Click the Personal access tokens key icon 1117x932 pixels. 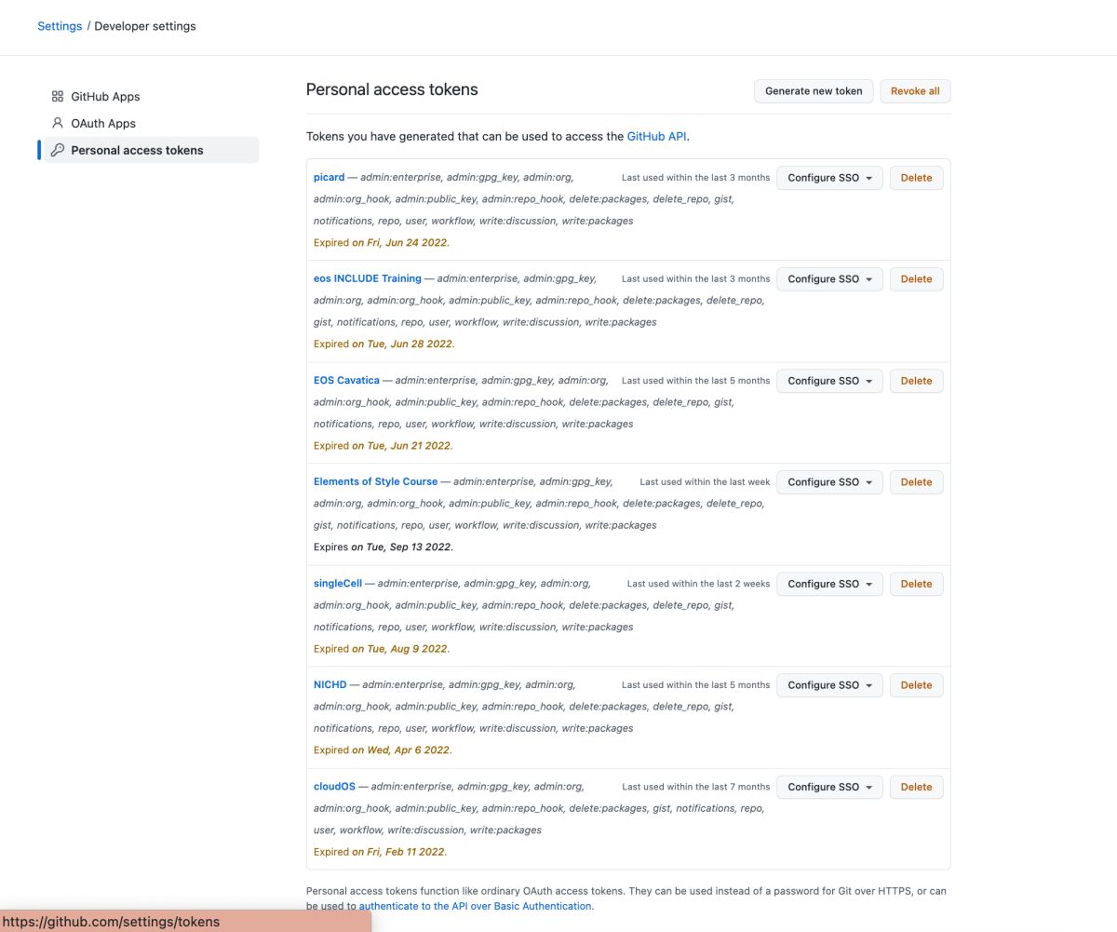coord(58,150)
